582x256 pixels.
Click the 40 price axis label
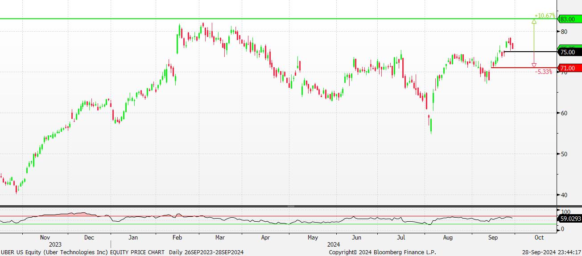(564, 195)
